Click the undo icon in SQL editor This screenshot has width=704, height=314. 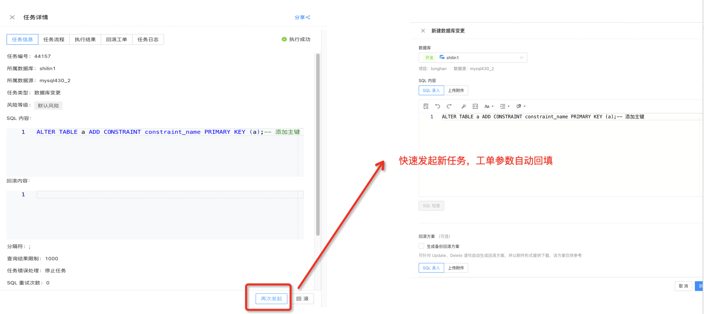click(x=437, y=106)
